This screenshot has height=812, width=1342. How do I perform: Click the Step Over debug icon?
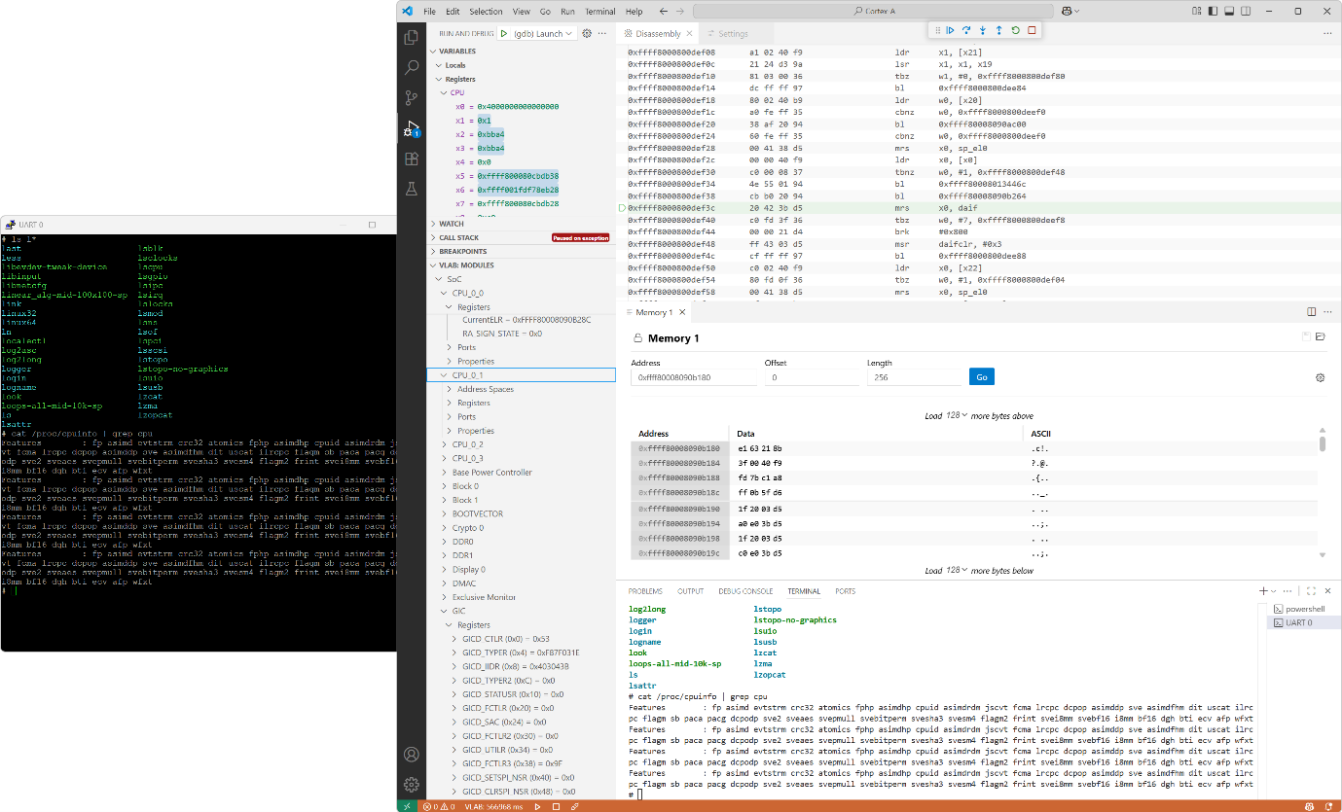point(966,30)
